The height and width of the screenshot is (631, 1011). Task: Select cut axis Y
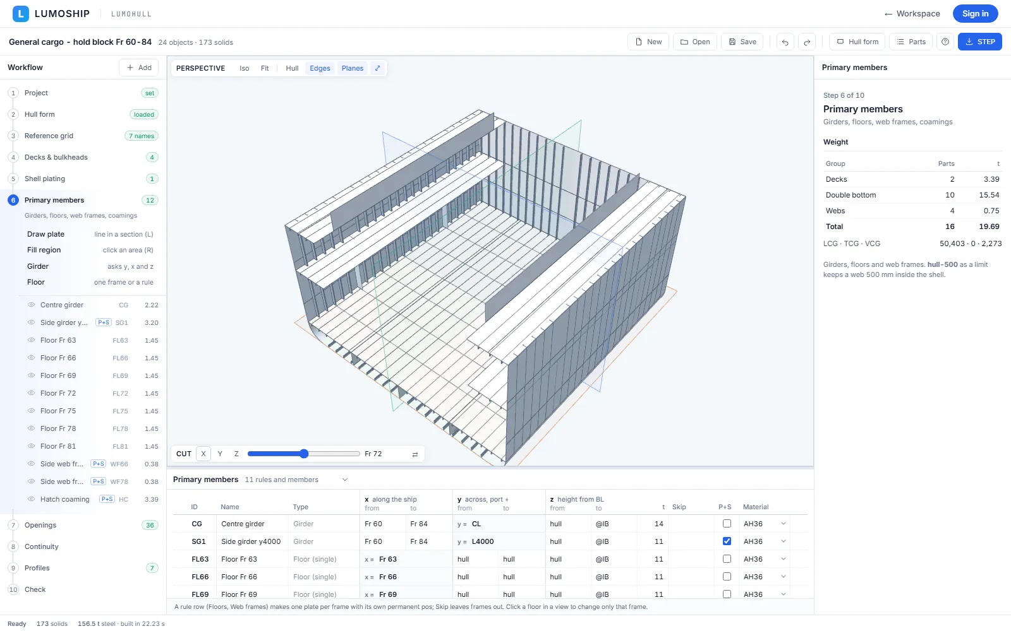coord(220,454)
